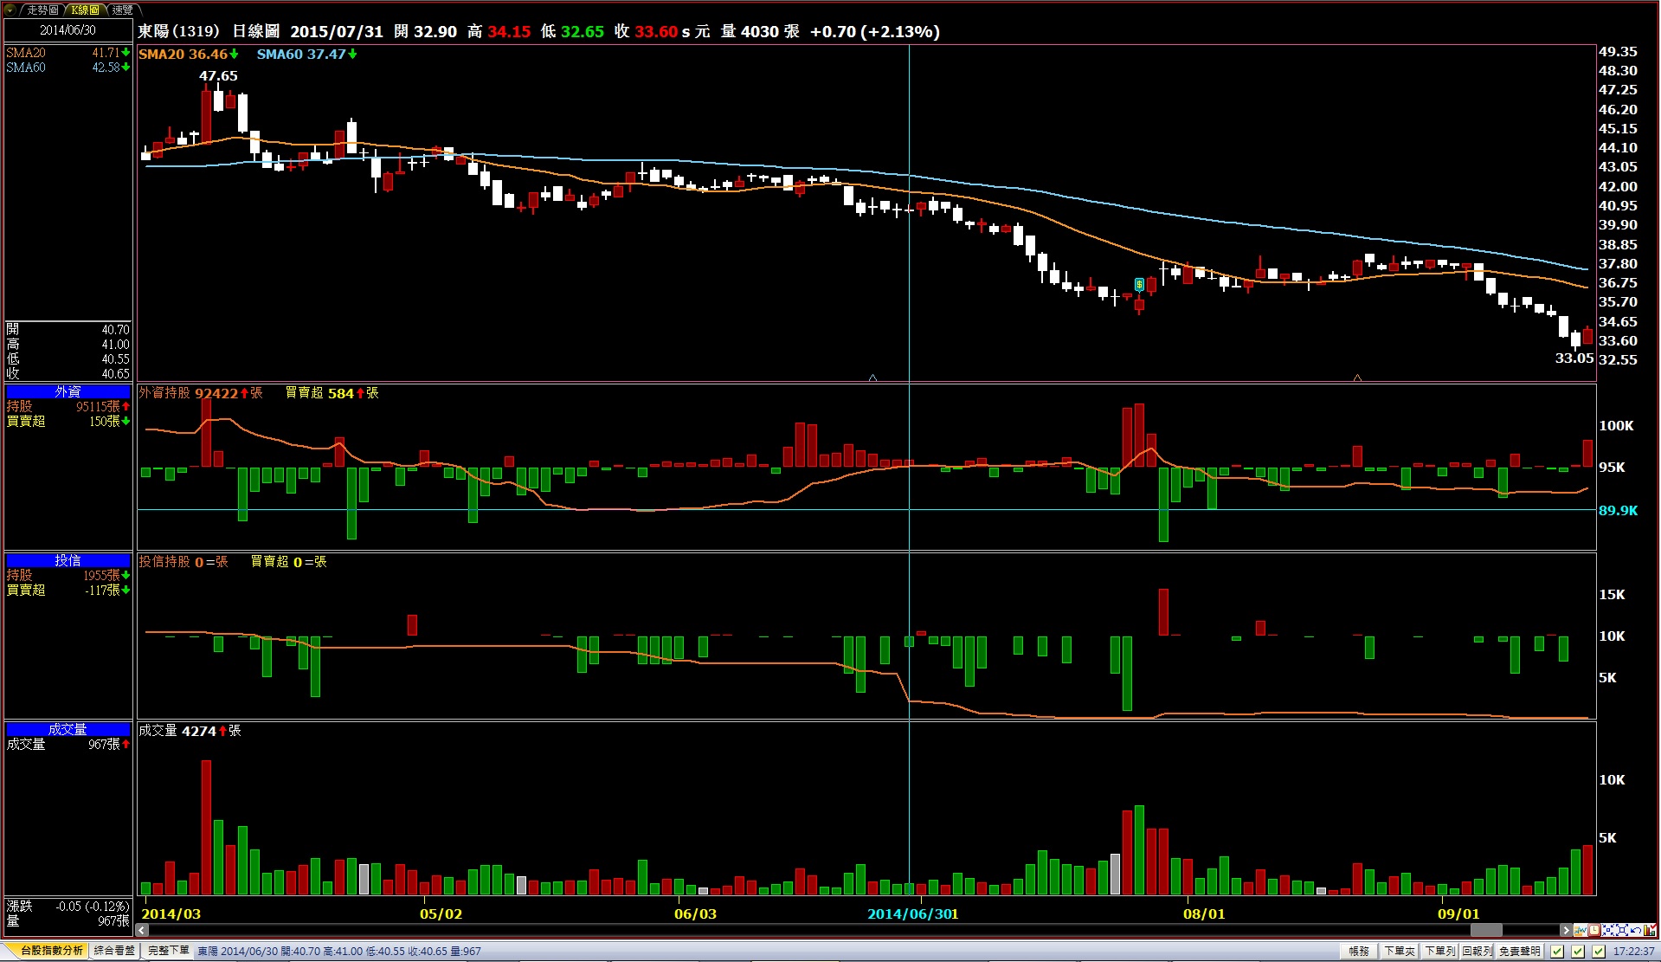Click the bar chart checkmark icon
The height and width of the screenshot is (962, 1661).
[1650, 930]
